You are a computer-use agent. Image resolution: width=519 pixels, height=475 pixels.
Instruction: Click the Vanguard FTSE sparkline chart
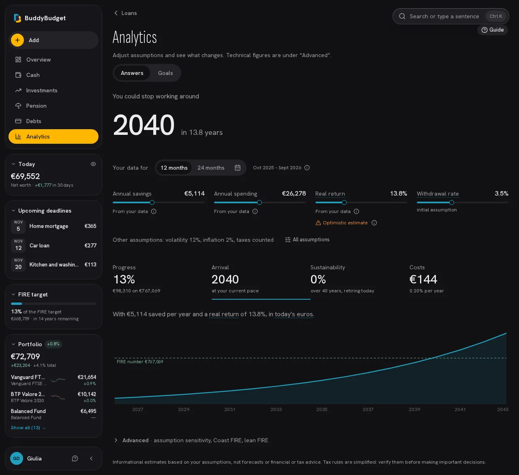click(x=58, y=380)
